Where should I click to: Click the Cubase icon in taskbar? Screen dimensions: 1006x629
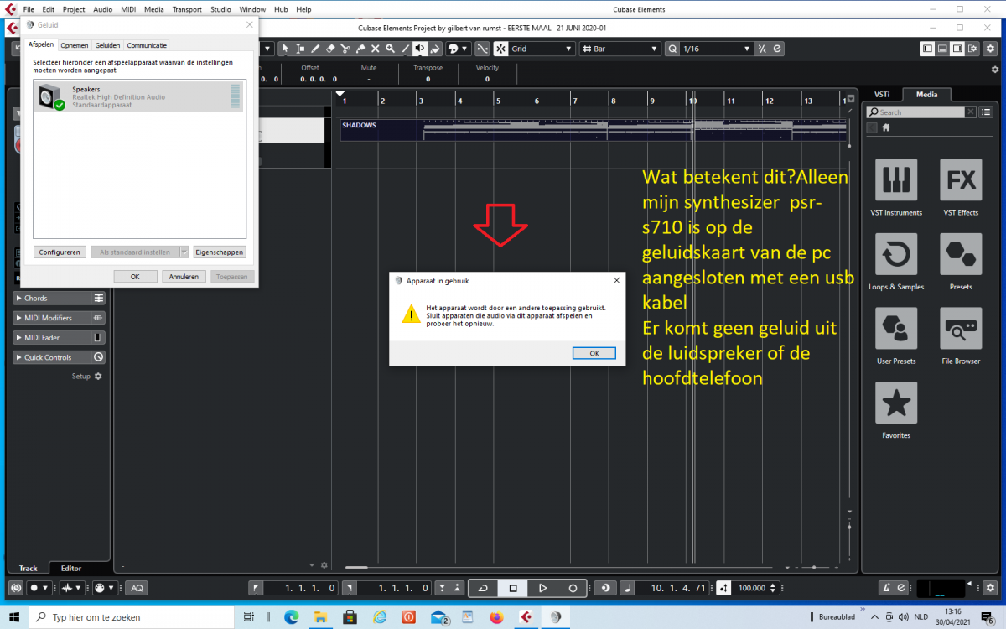coord(526,617)
